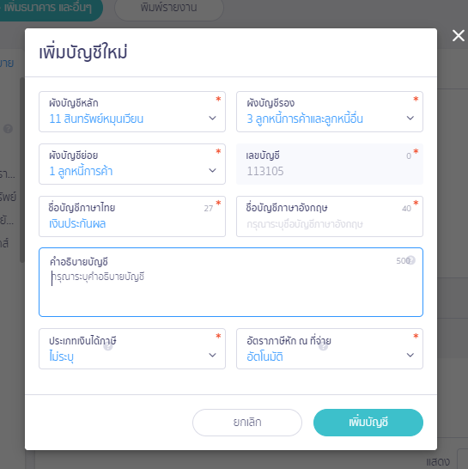The width and height of the screenshot is (468, 469).
Task: Click the gray help icon in left sidebar
Action: point(8,129)
